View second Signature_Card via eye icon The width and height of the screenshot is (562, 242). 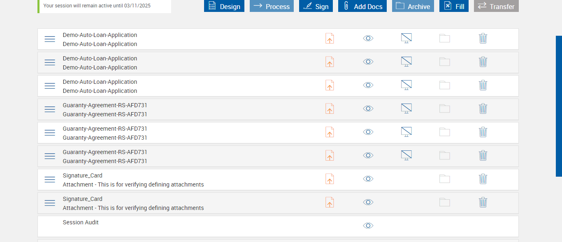(x=368, y=202)
